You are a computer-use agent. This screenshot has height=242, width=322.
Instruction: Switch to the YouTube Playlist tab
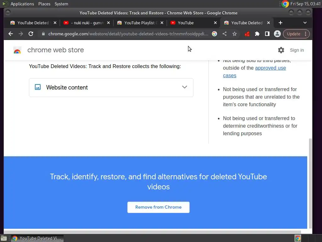(140, 23)
